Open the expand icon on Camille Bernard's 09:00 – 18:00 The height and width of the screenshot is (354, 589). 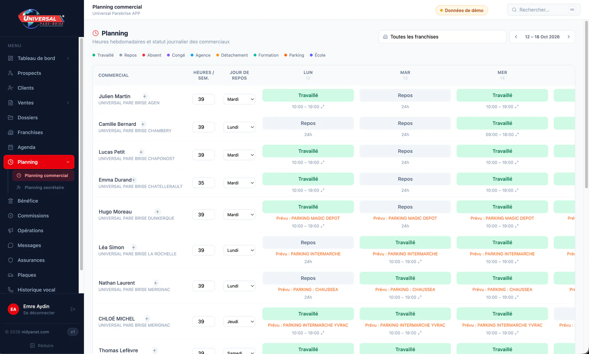pyautogui.click(x=517, y=135)
